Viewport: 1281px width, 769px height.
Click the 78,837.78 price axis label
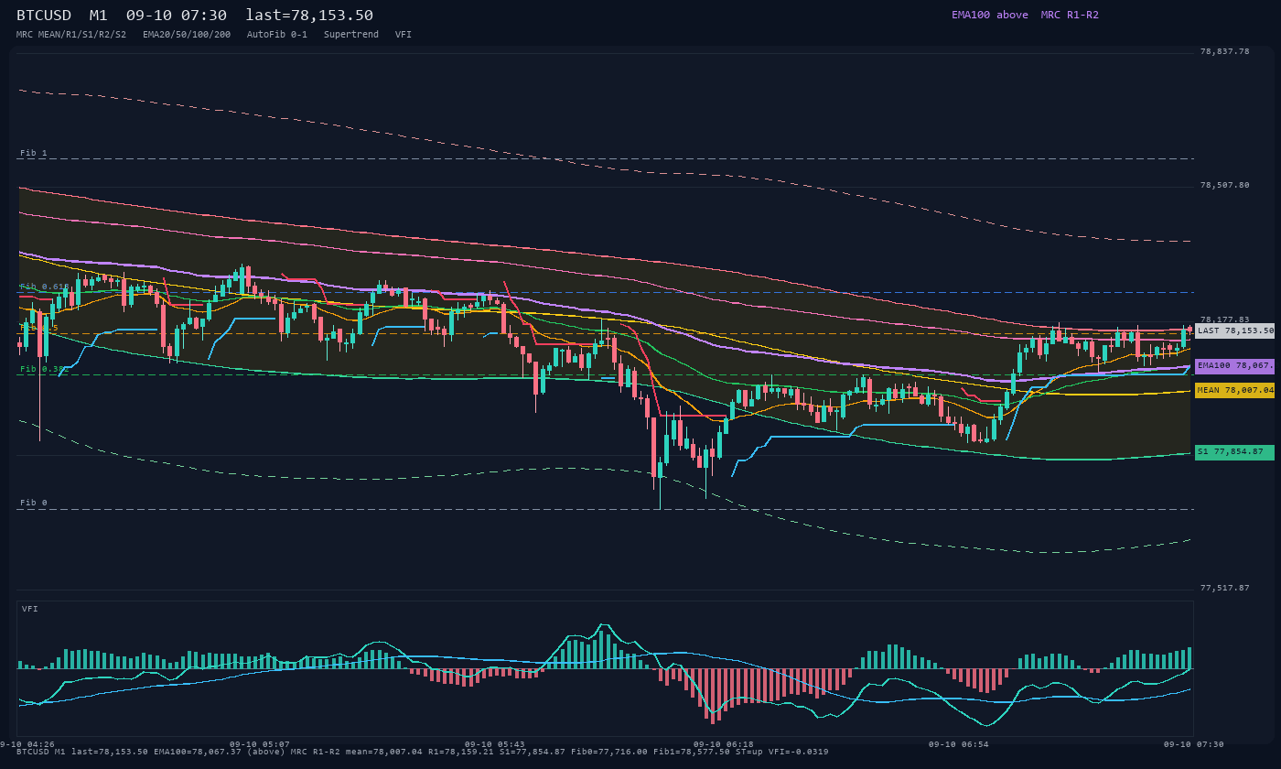pyautogui.click(x=1224, y=52)
